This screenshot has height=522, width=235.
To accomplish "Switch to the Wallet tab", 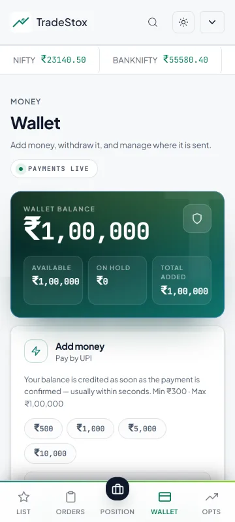I will point(164,503).
